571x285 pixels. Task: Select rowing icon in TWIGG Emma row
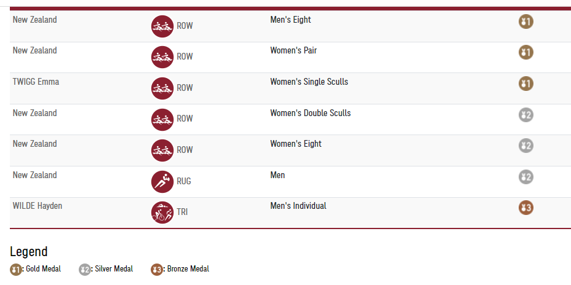click(162, 88)
